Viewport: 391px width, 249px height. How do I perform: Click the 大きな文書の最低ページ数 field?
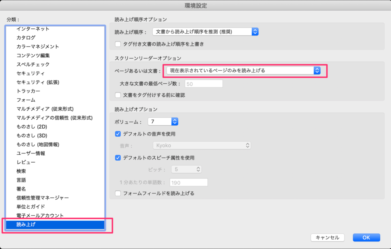pyautogui.click(x=204, y=84)
